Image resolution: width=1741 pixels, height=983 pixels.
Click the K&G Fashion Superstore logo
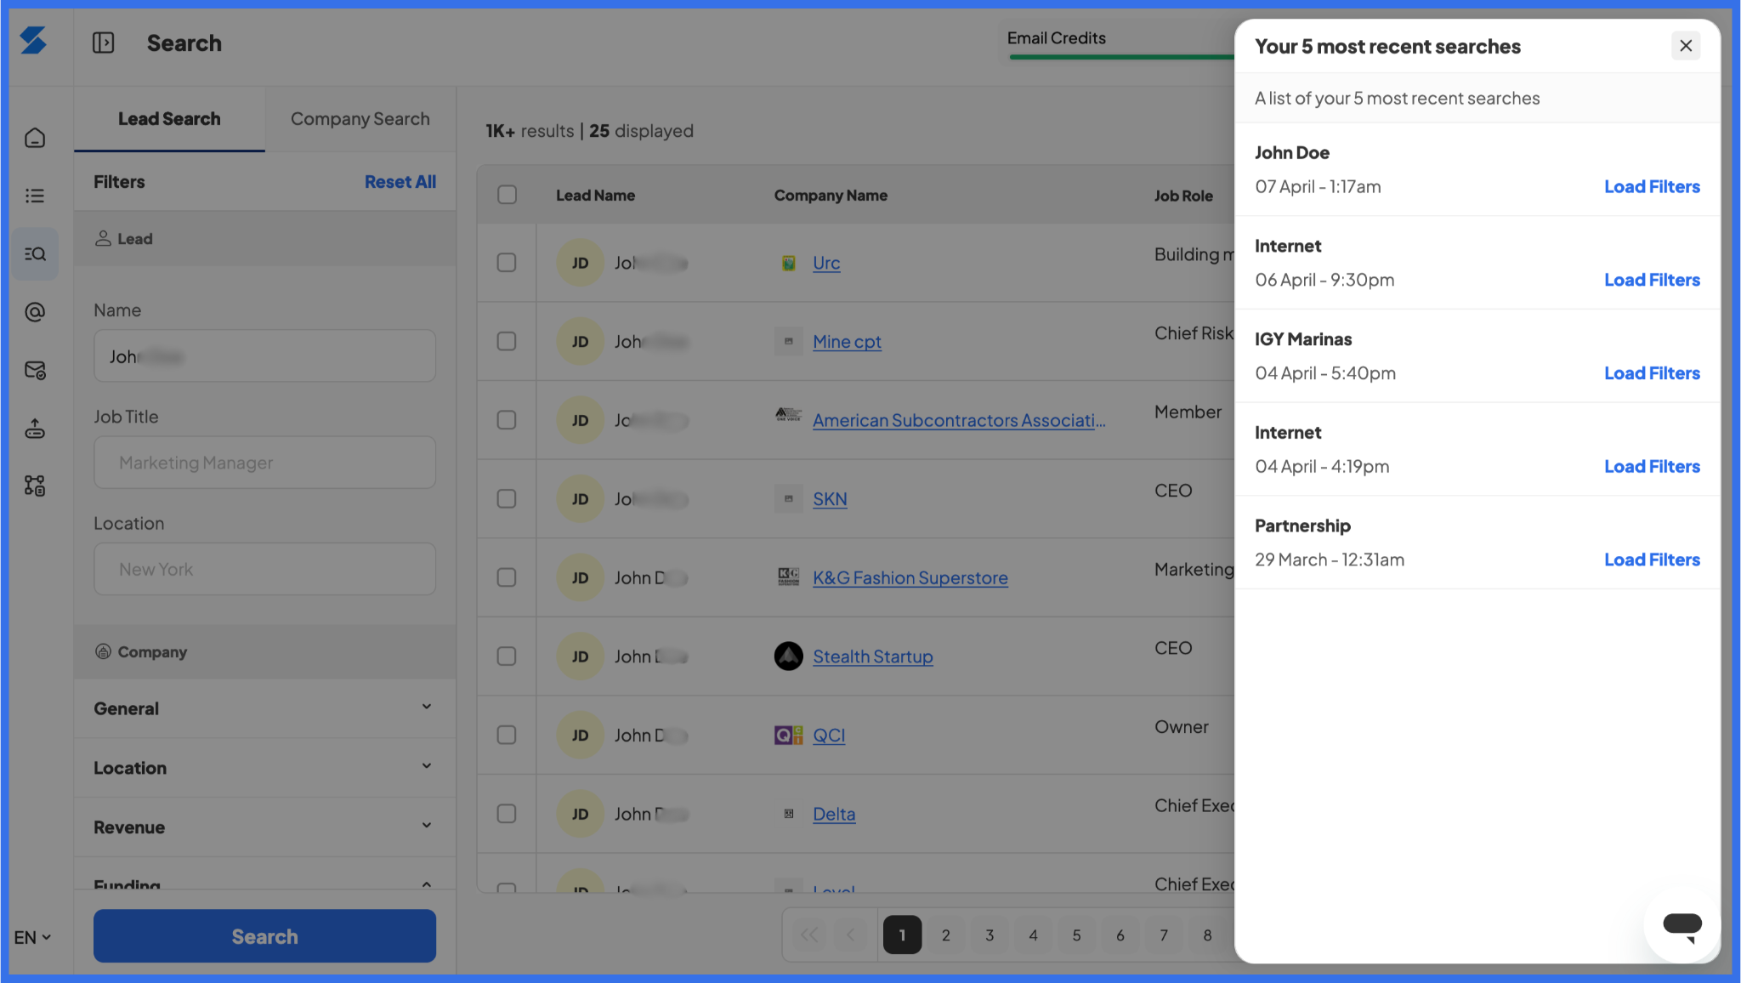pos(789,577)
